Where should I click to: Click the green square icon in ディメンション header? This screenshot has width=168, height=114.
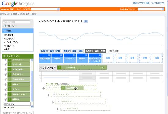pyautogui.click(x=5, y=56)
